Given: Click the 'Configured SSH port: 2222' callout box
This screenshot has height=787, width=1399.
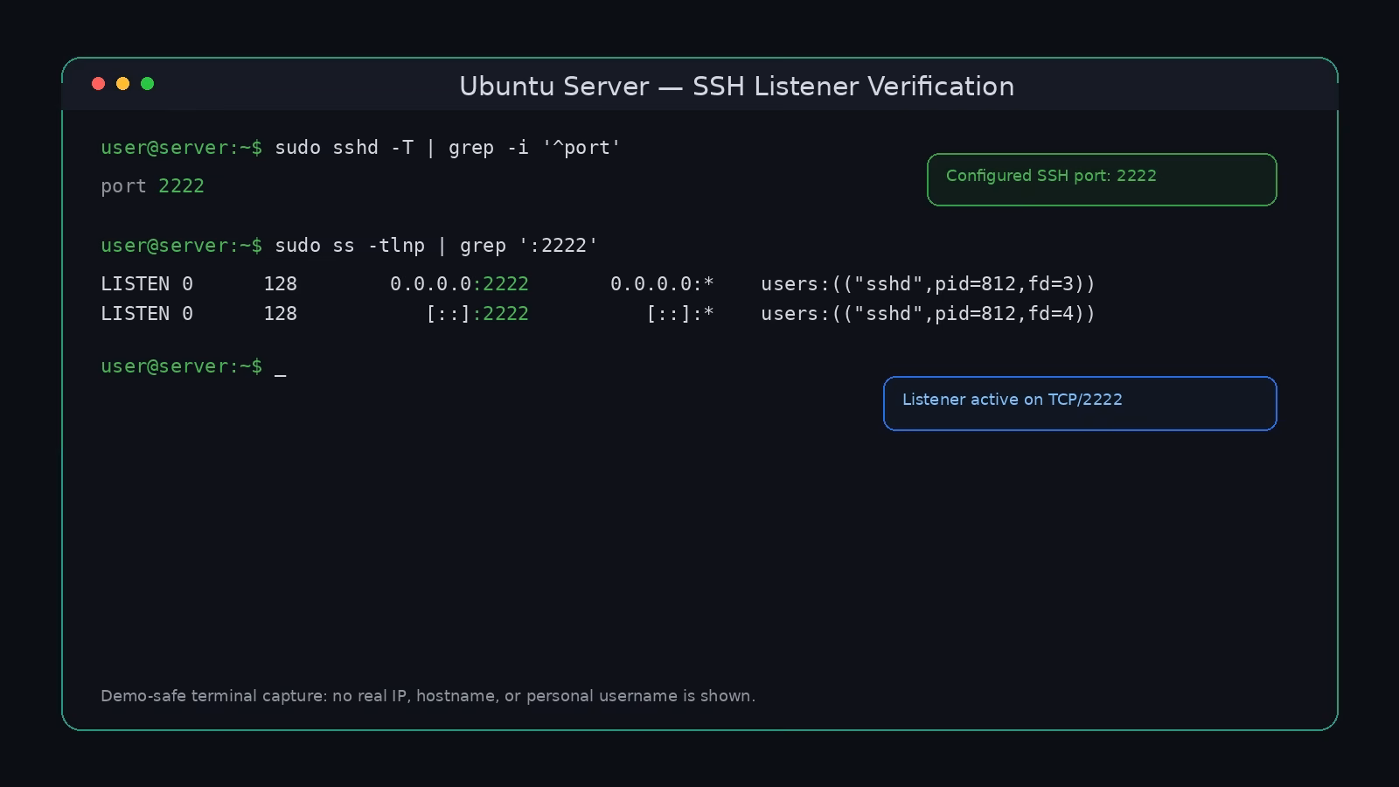Looking at the screenshot, I should click(1102, 180).
